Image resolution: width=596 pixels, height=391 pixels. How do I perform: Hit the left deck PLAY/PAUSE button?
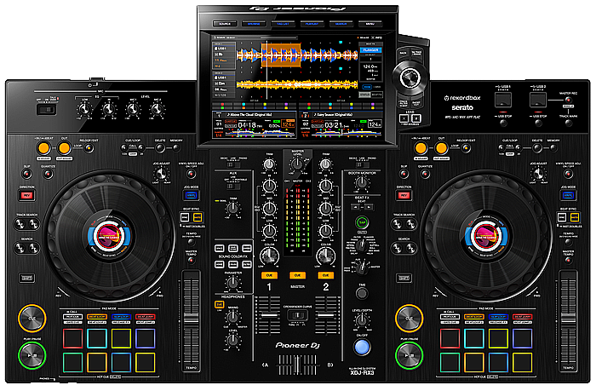pyautogui.click(x=32, y=355)
